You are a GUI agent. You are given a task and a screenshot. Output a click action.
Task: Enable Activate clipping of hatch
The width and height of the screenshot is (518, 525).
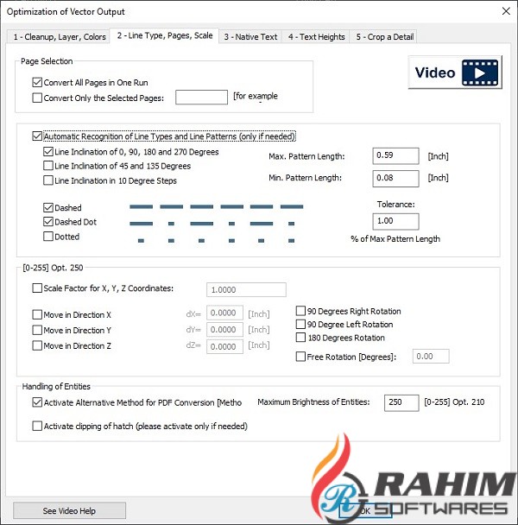[37, 426]
